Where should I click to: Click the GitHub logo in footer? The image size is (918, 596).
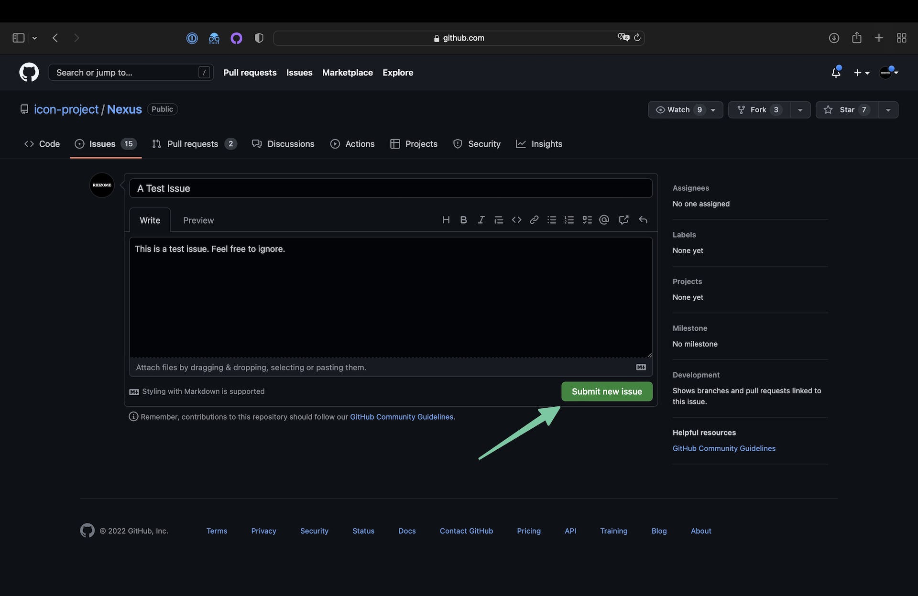tap(87, 531)
